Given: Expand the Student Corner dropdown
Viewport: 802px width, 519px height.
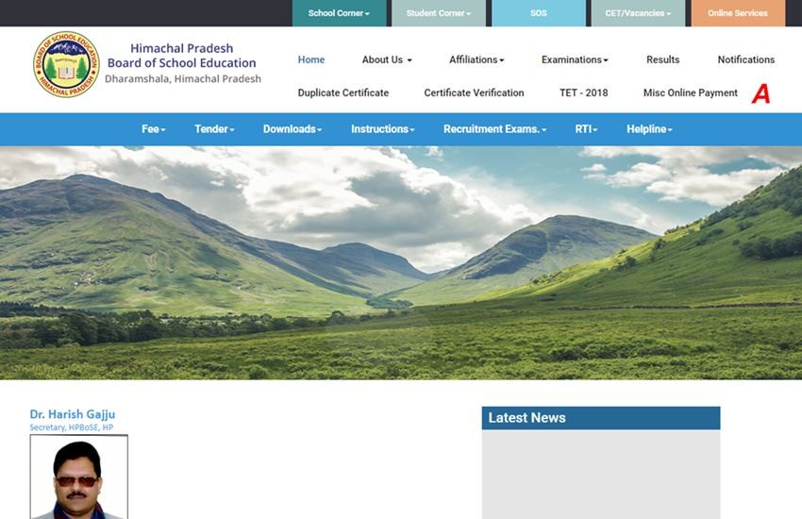Looking at the screenshot, I should (x=439, y=13).
